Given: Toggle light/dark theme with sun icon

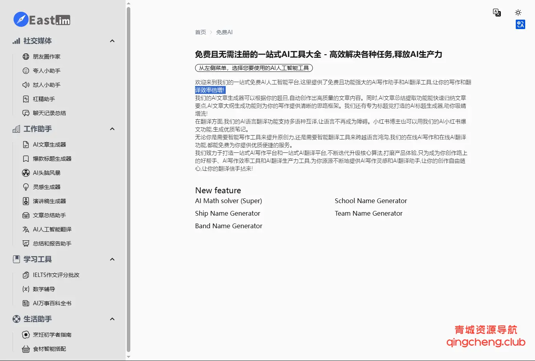Looking at the screenshot, I should [518, 13].
